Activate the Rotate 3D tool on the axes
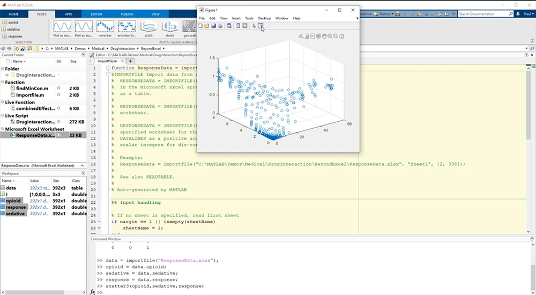Screen dimensions: 536x295 pos(318,36)
